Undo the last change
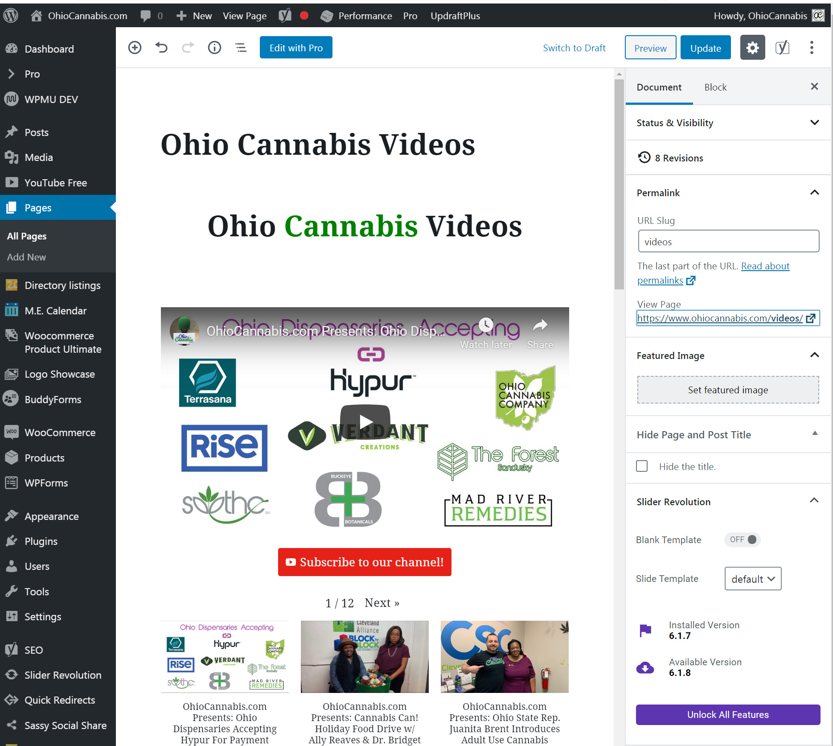 161,48
